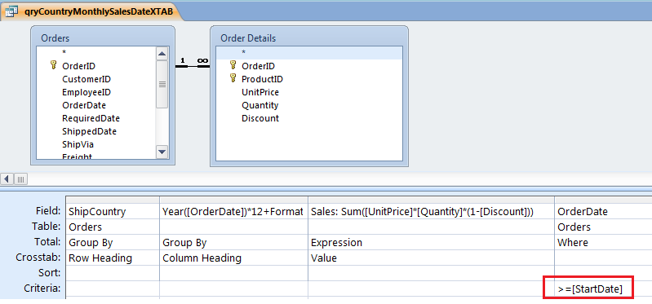The width and height of the screenshot is (652, 304).
Task: Click the column selector above ShipCountry
Action: click(x=113, y=200)
